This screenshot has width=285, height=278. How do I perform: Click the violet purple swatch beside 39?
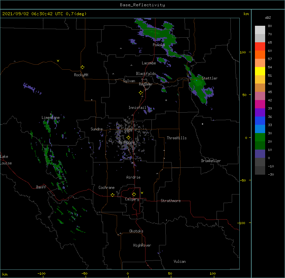[x=260, y=112]
